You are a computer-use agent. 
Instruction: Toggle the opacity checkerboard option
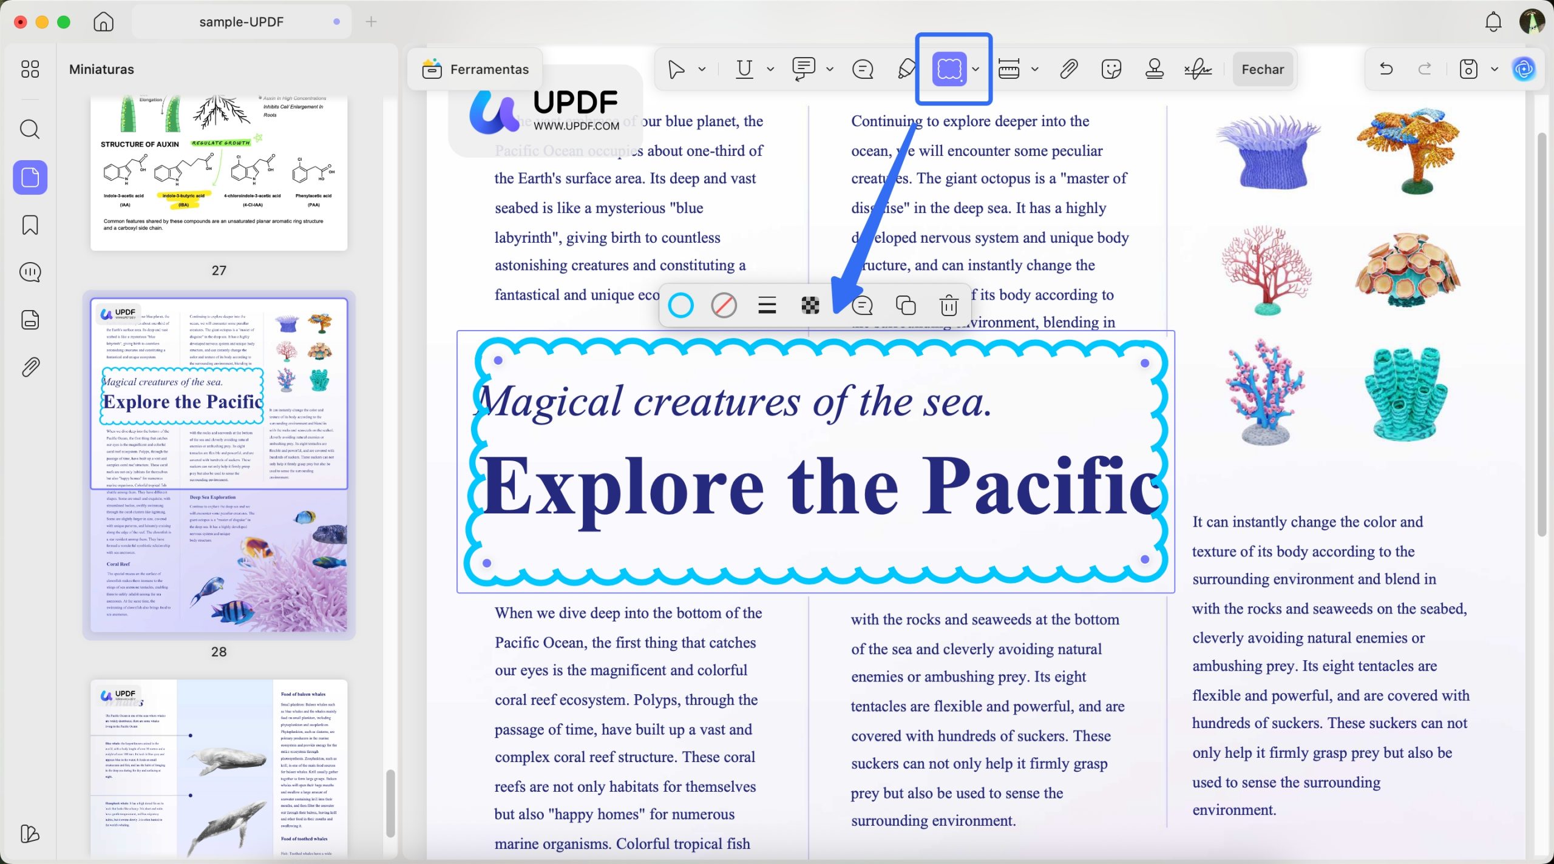pos(810,305)
